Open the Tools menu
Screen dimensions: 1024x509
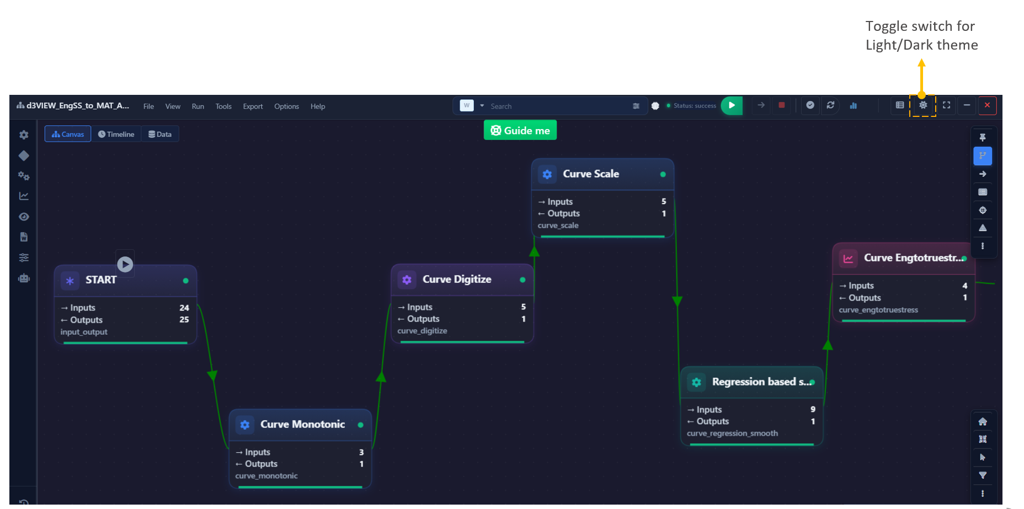(x=223, y=106)
